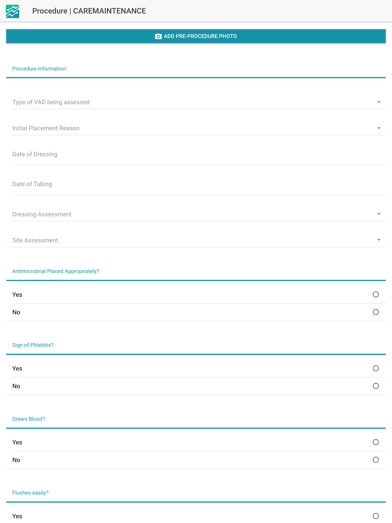Click the Procedure | CAREMAINTENANCE title
This screenshot has height=523, width=392.
click(89, 11)
